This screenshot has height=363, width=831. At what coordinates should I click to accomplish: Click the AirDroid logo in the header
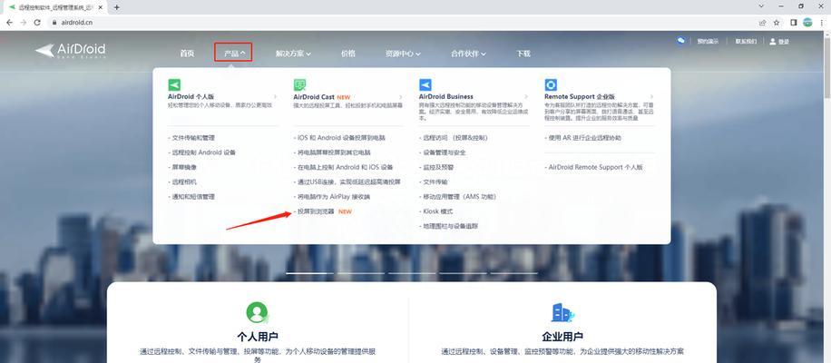click(71, 51)
